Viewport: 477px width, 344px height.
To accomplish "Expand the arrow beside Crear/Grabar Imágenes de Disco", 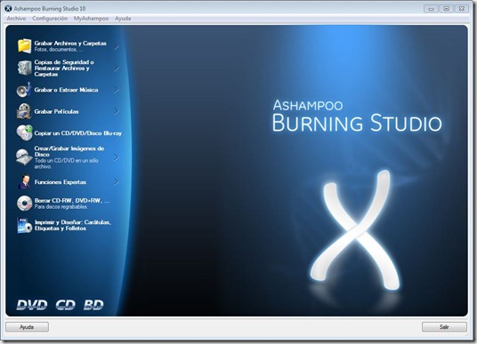I will (117, 157).
